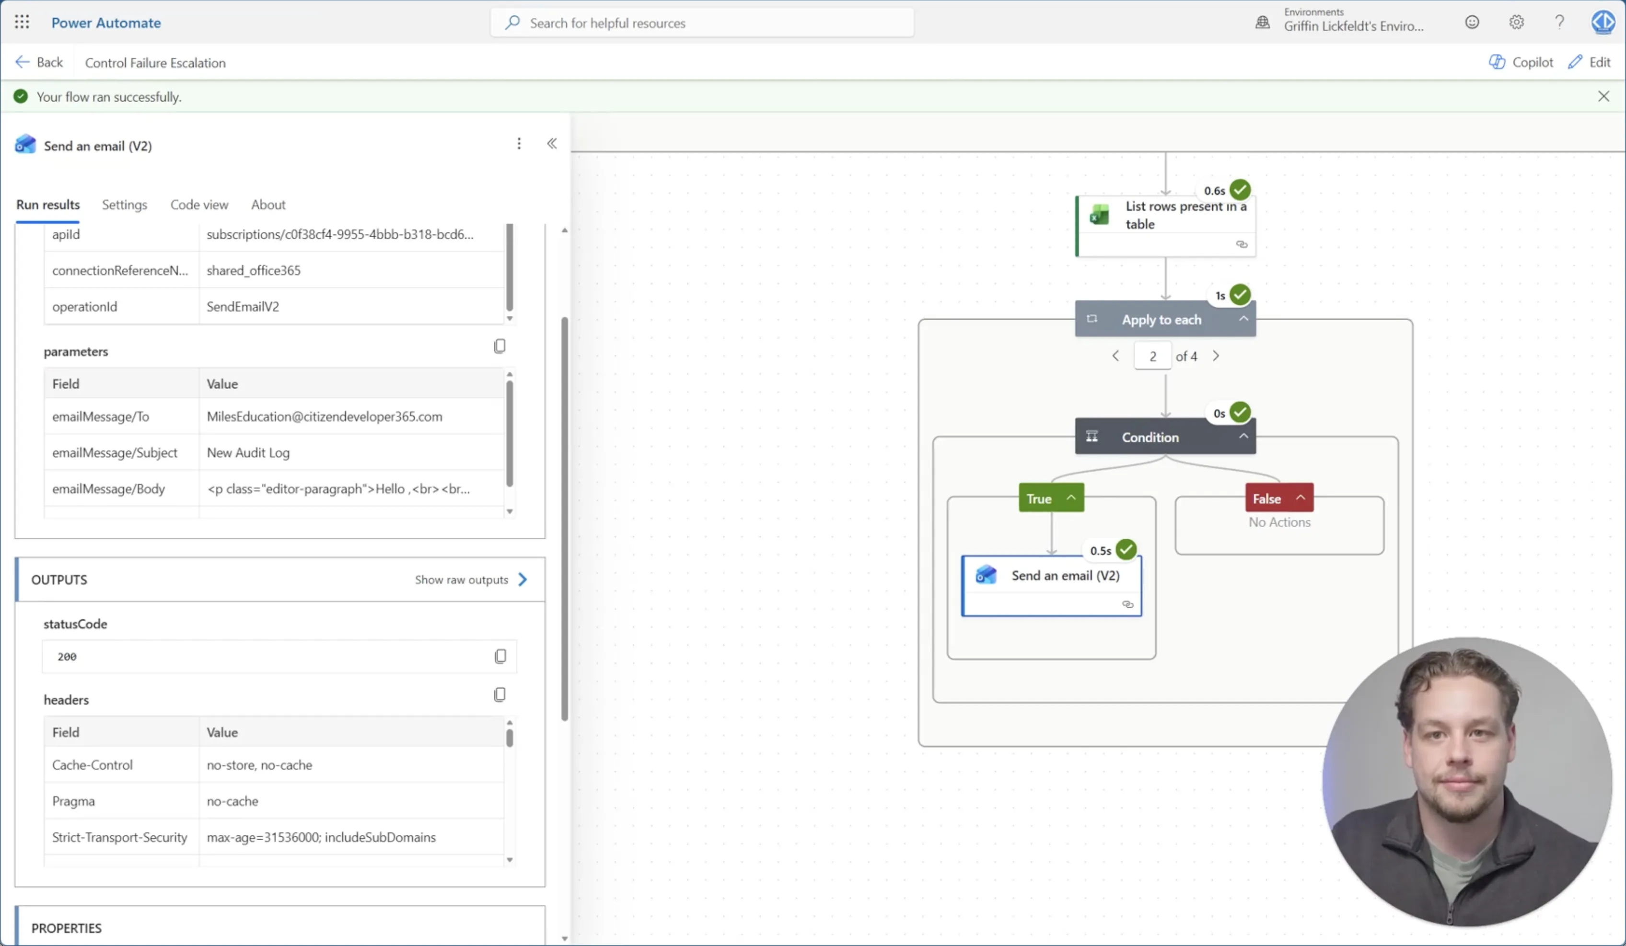Click the environment globe icon
The image size is (1626, 946).
[1262, 23]
